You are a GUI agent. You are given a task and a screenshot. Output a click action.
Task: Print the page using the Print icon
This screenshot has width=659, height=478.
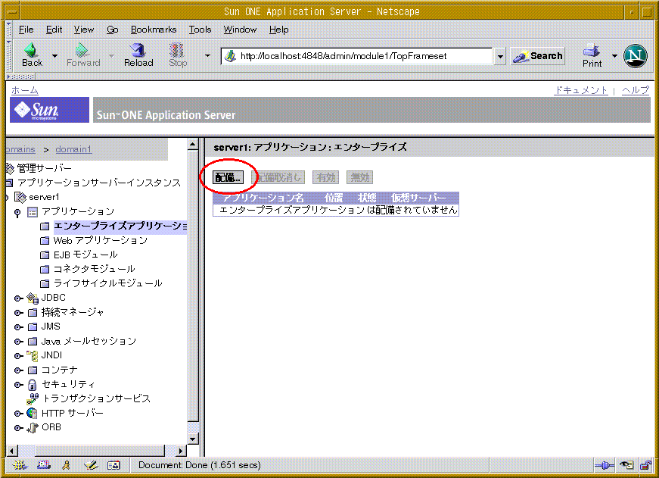(x=592, y=50)
